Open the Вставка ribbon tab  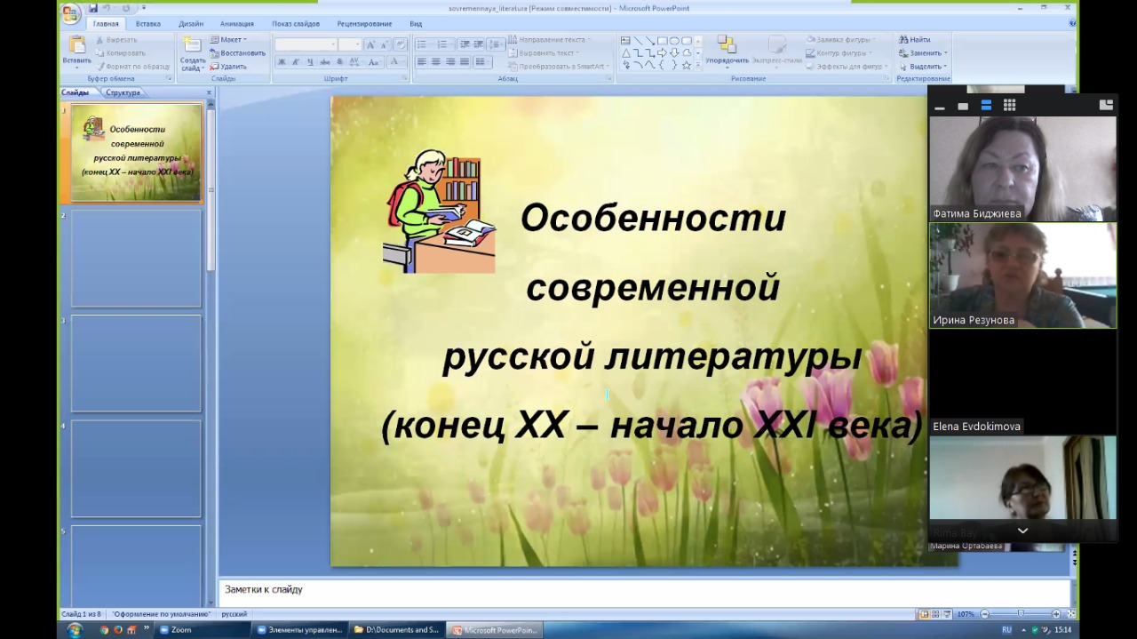point(148,24)
